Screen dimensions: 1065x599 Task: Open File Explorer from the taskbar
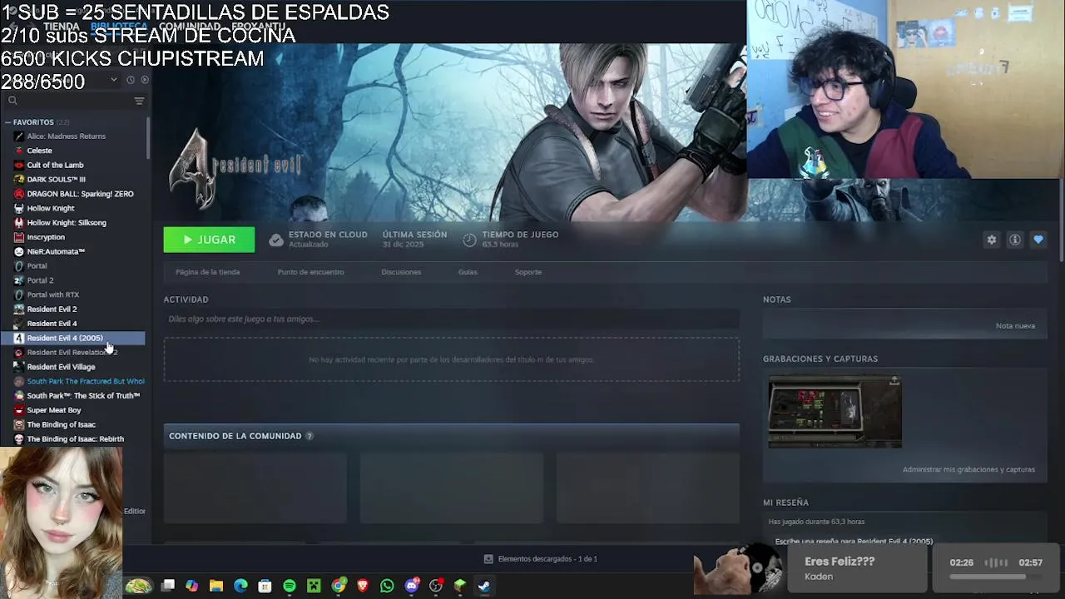216,586
